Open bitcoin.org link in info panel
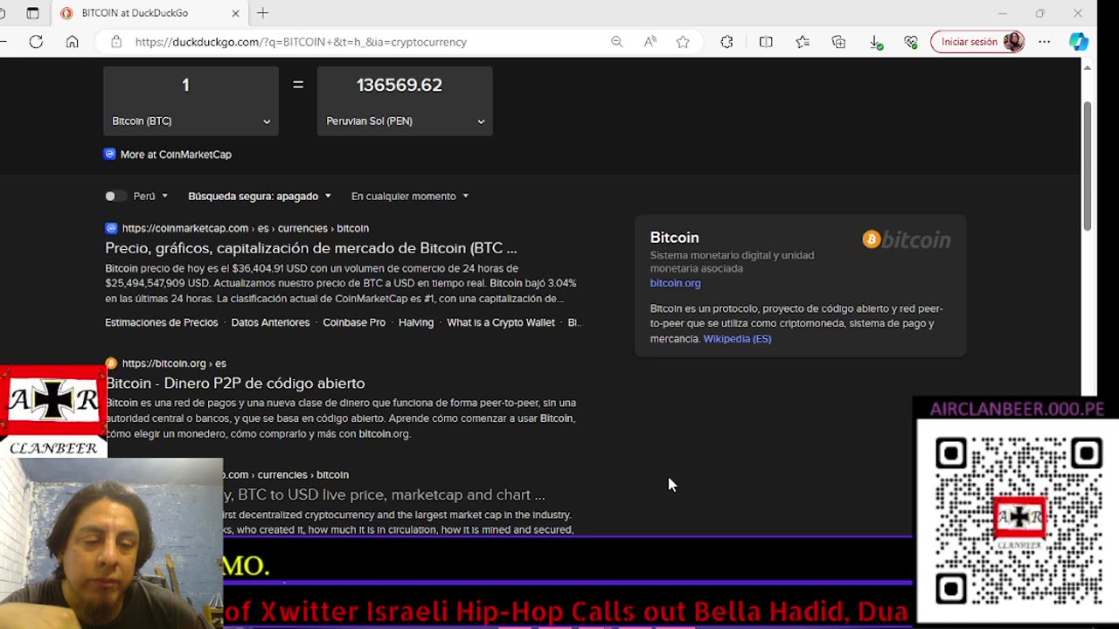1119x629 pixels. 675,283
